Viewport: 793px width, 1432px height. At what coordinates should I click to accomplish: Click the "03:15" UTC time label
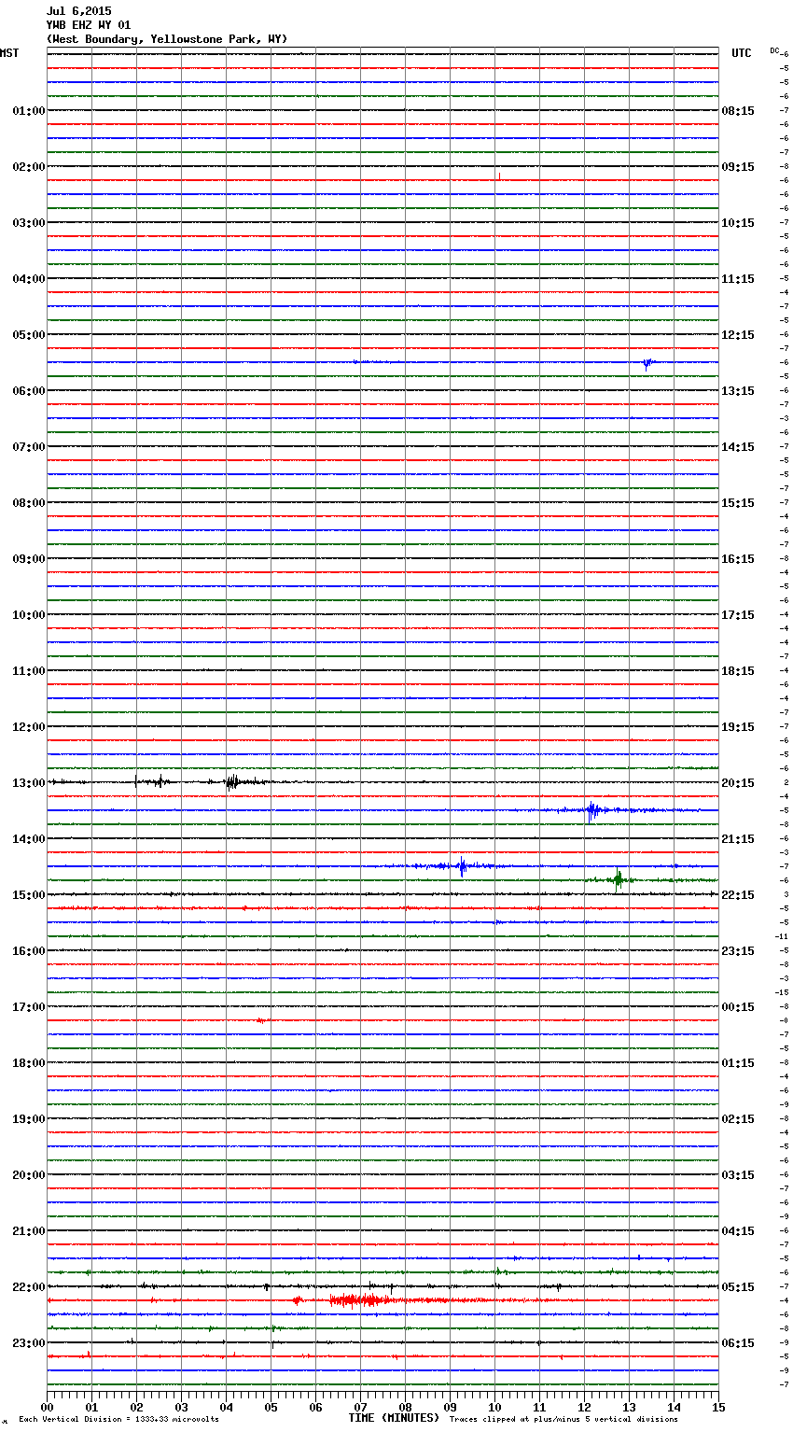coord(738,1175)
